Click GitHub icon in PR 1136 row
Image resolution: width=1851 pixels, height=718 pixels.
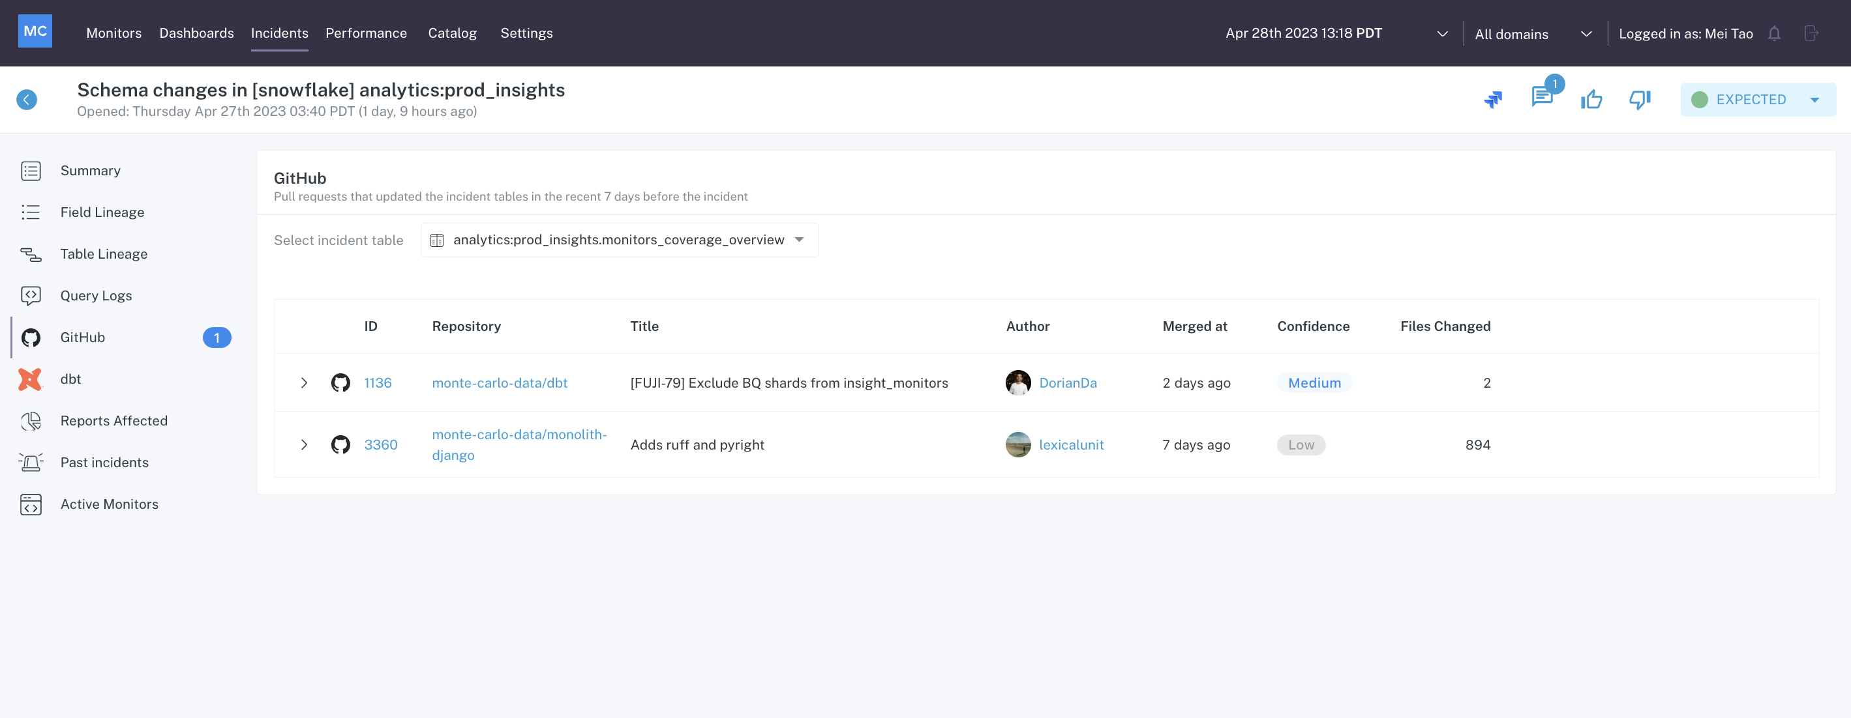340,382
